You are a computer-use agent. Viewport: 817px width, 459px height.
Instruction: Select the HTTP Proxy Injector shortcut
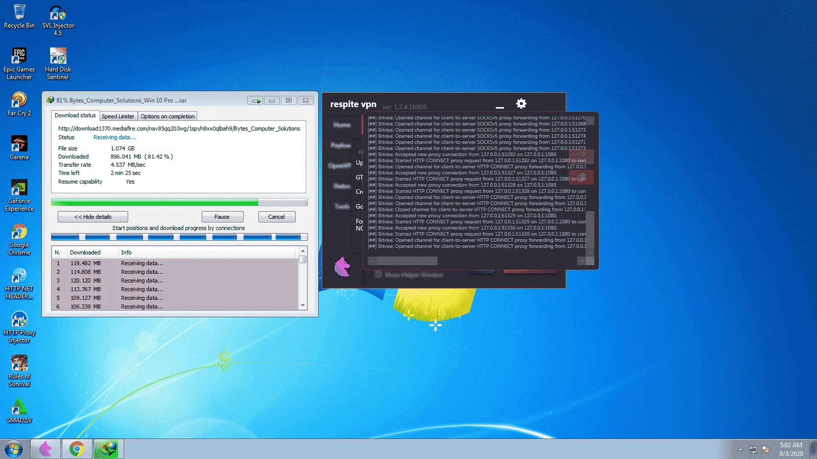(x=19, y=327)
